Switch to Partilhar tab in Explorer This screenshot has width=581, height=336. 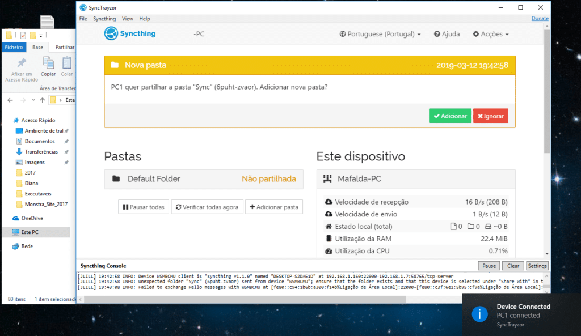click(x=65, y=47)
